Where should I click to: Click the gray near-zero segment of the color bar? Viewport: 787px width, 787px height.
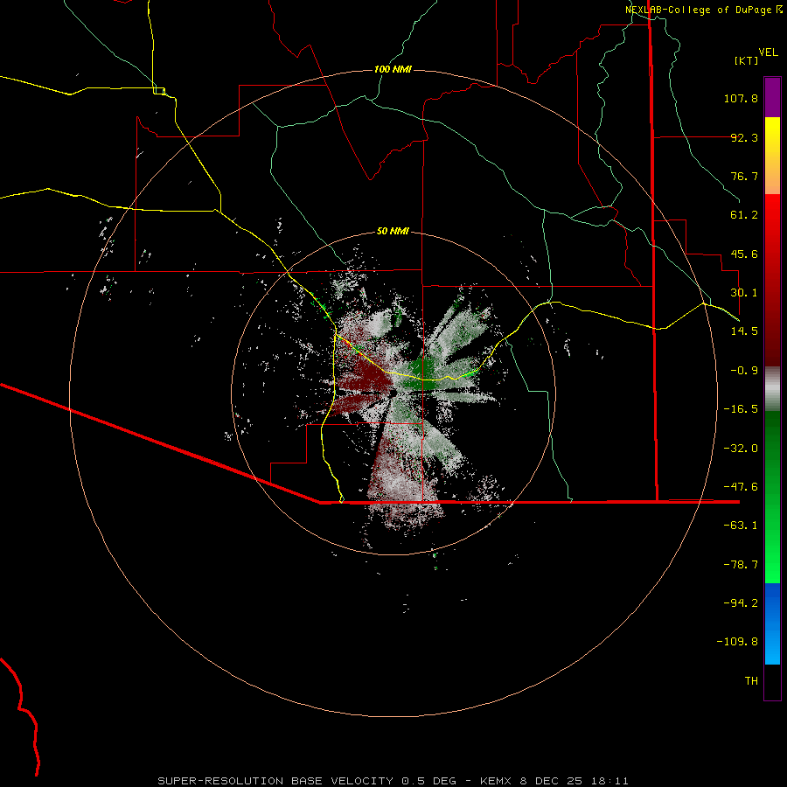point(772,389)
